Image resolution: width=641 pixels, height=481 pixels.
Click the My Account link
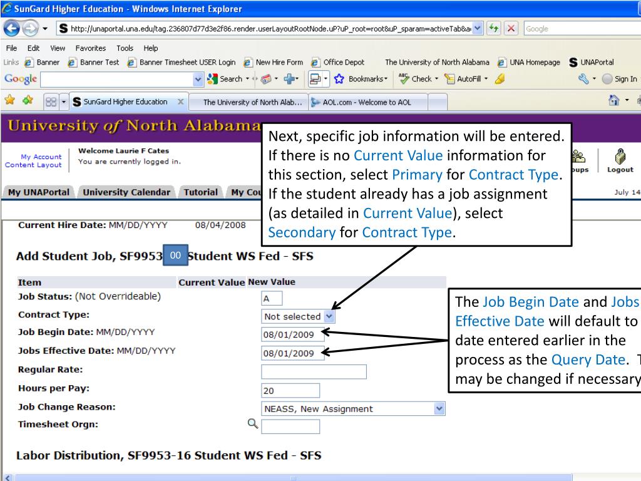point(41,157)
